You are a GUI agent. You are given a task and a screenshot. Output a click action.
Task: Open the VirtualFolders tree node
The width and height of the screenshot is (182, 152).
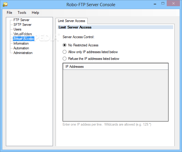click(x=23, y=34)
